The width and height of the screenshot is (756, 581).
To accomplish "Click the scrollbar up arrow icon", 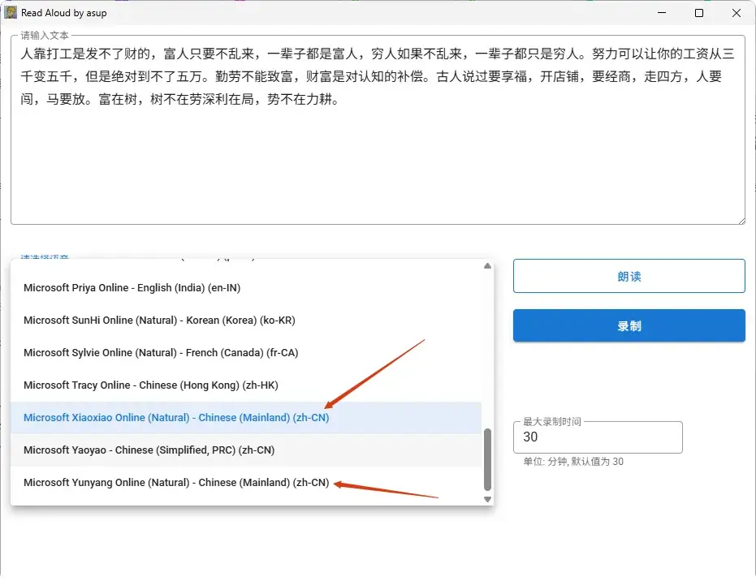I will (487, 265).
